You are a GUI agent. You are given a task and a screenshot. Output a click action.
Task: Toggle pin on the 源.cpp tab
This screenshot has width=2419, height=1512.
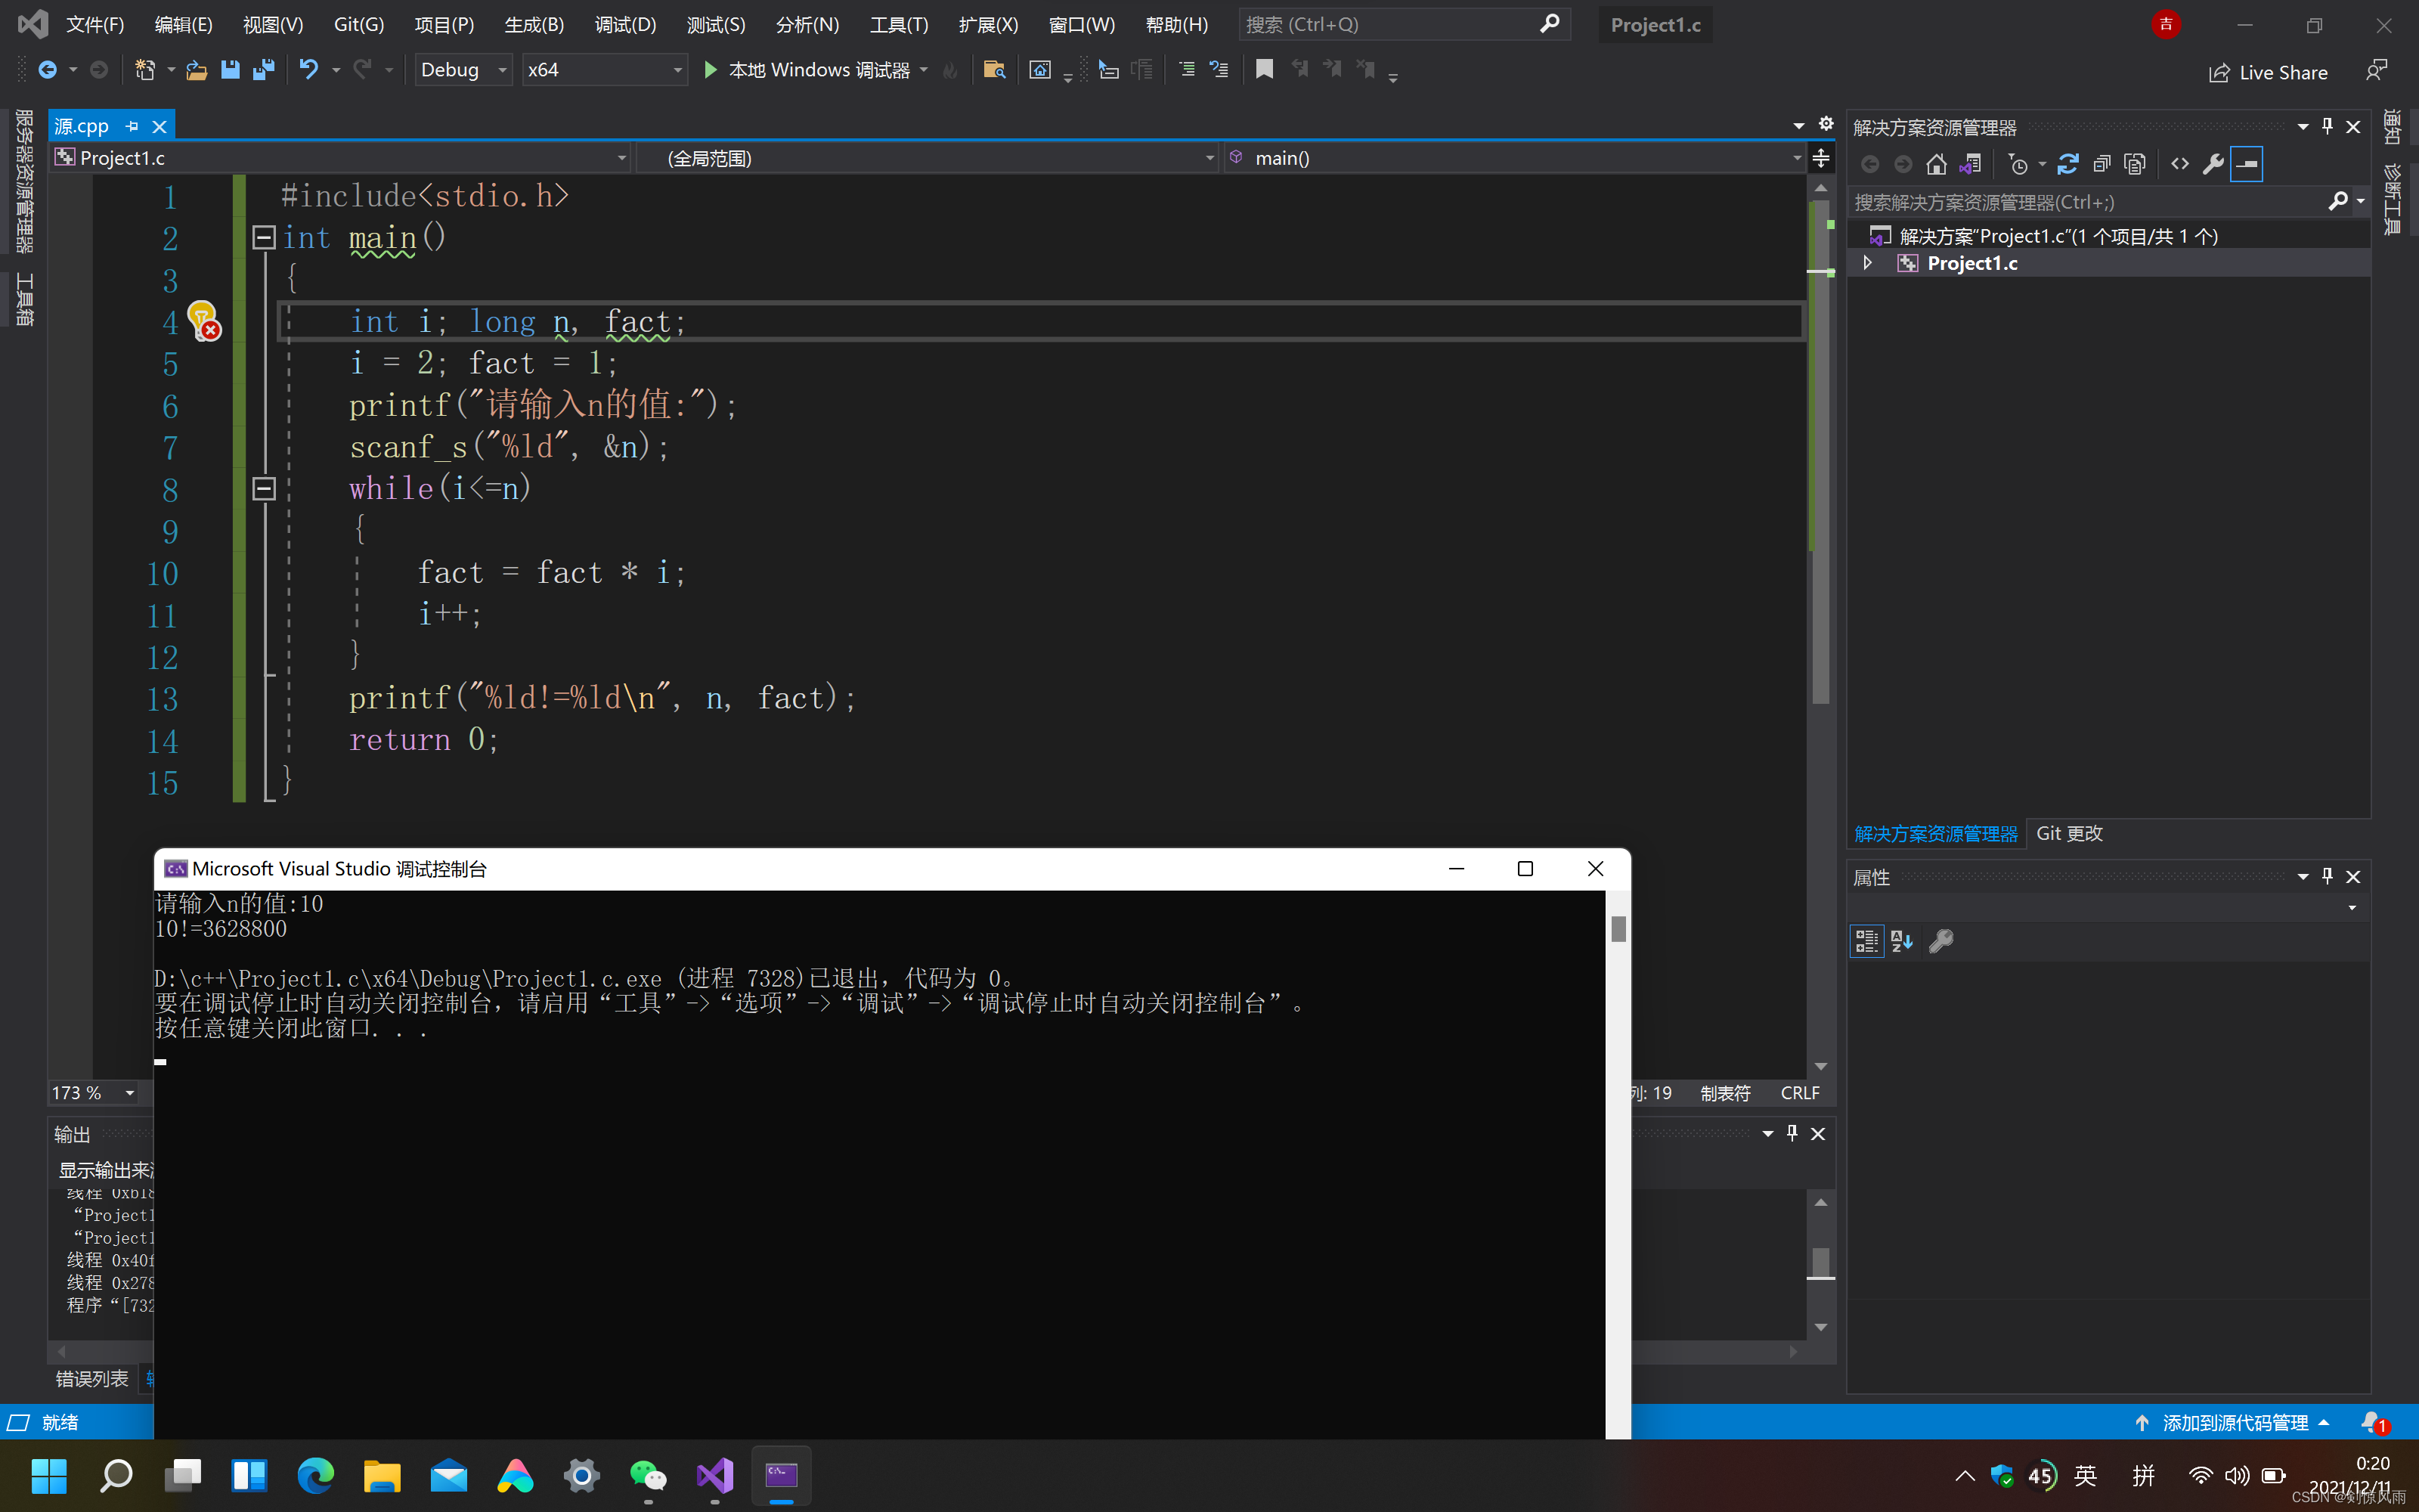point(132,126)
